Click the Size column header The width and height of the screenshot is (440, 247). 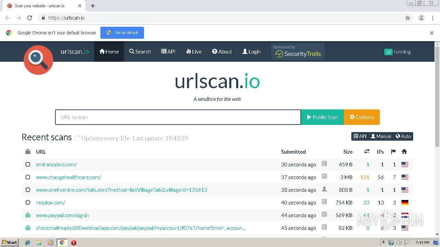click(x=348, y=152)
